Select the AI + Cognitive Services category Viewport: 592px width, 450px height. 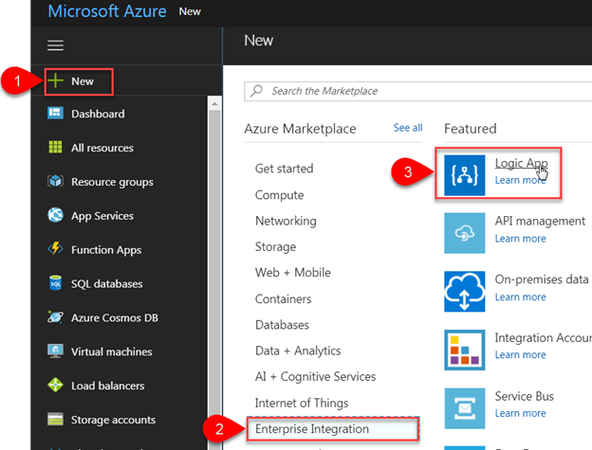coord(315,376)
